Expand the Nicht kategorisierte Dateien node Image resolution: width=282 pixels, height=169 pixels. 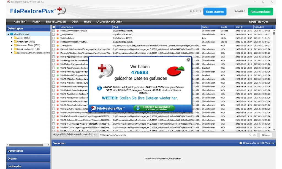12,53
